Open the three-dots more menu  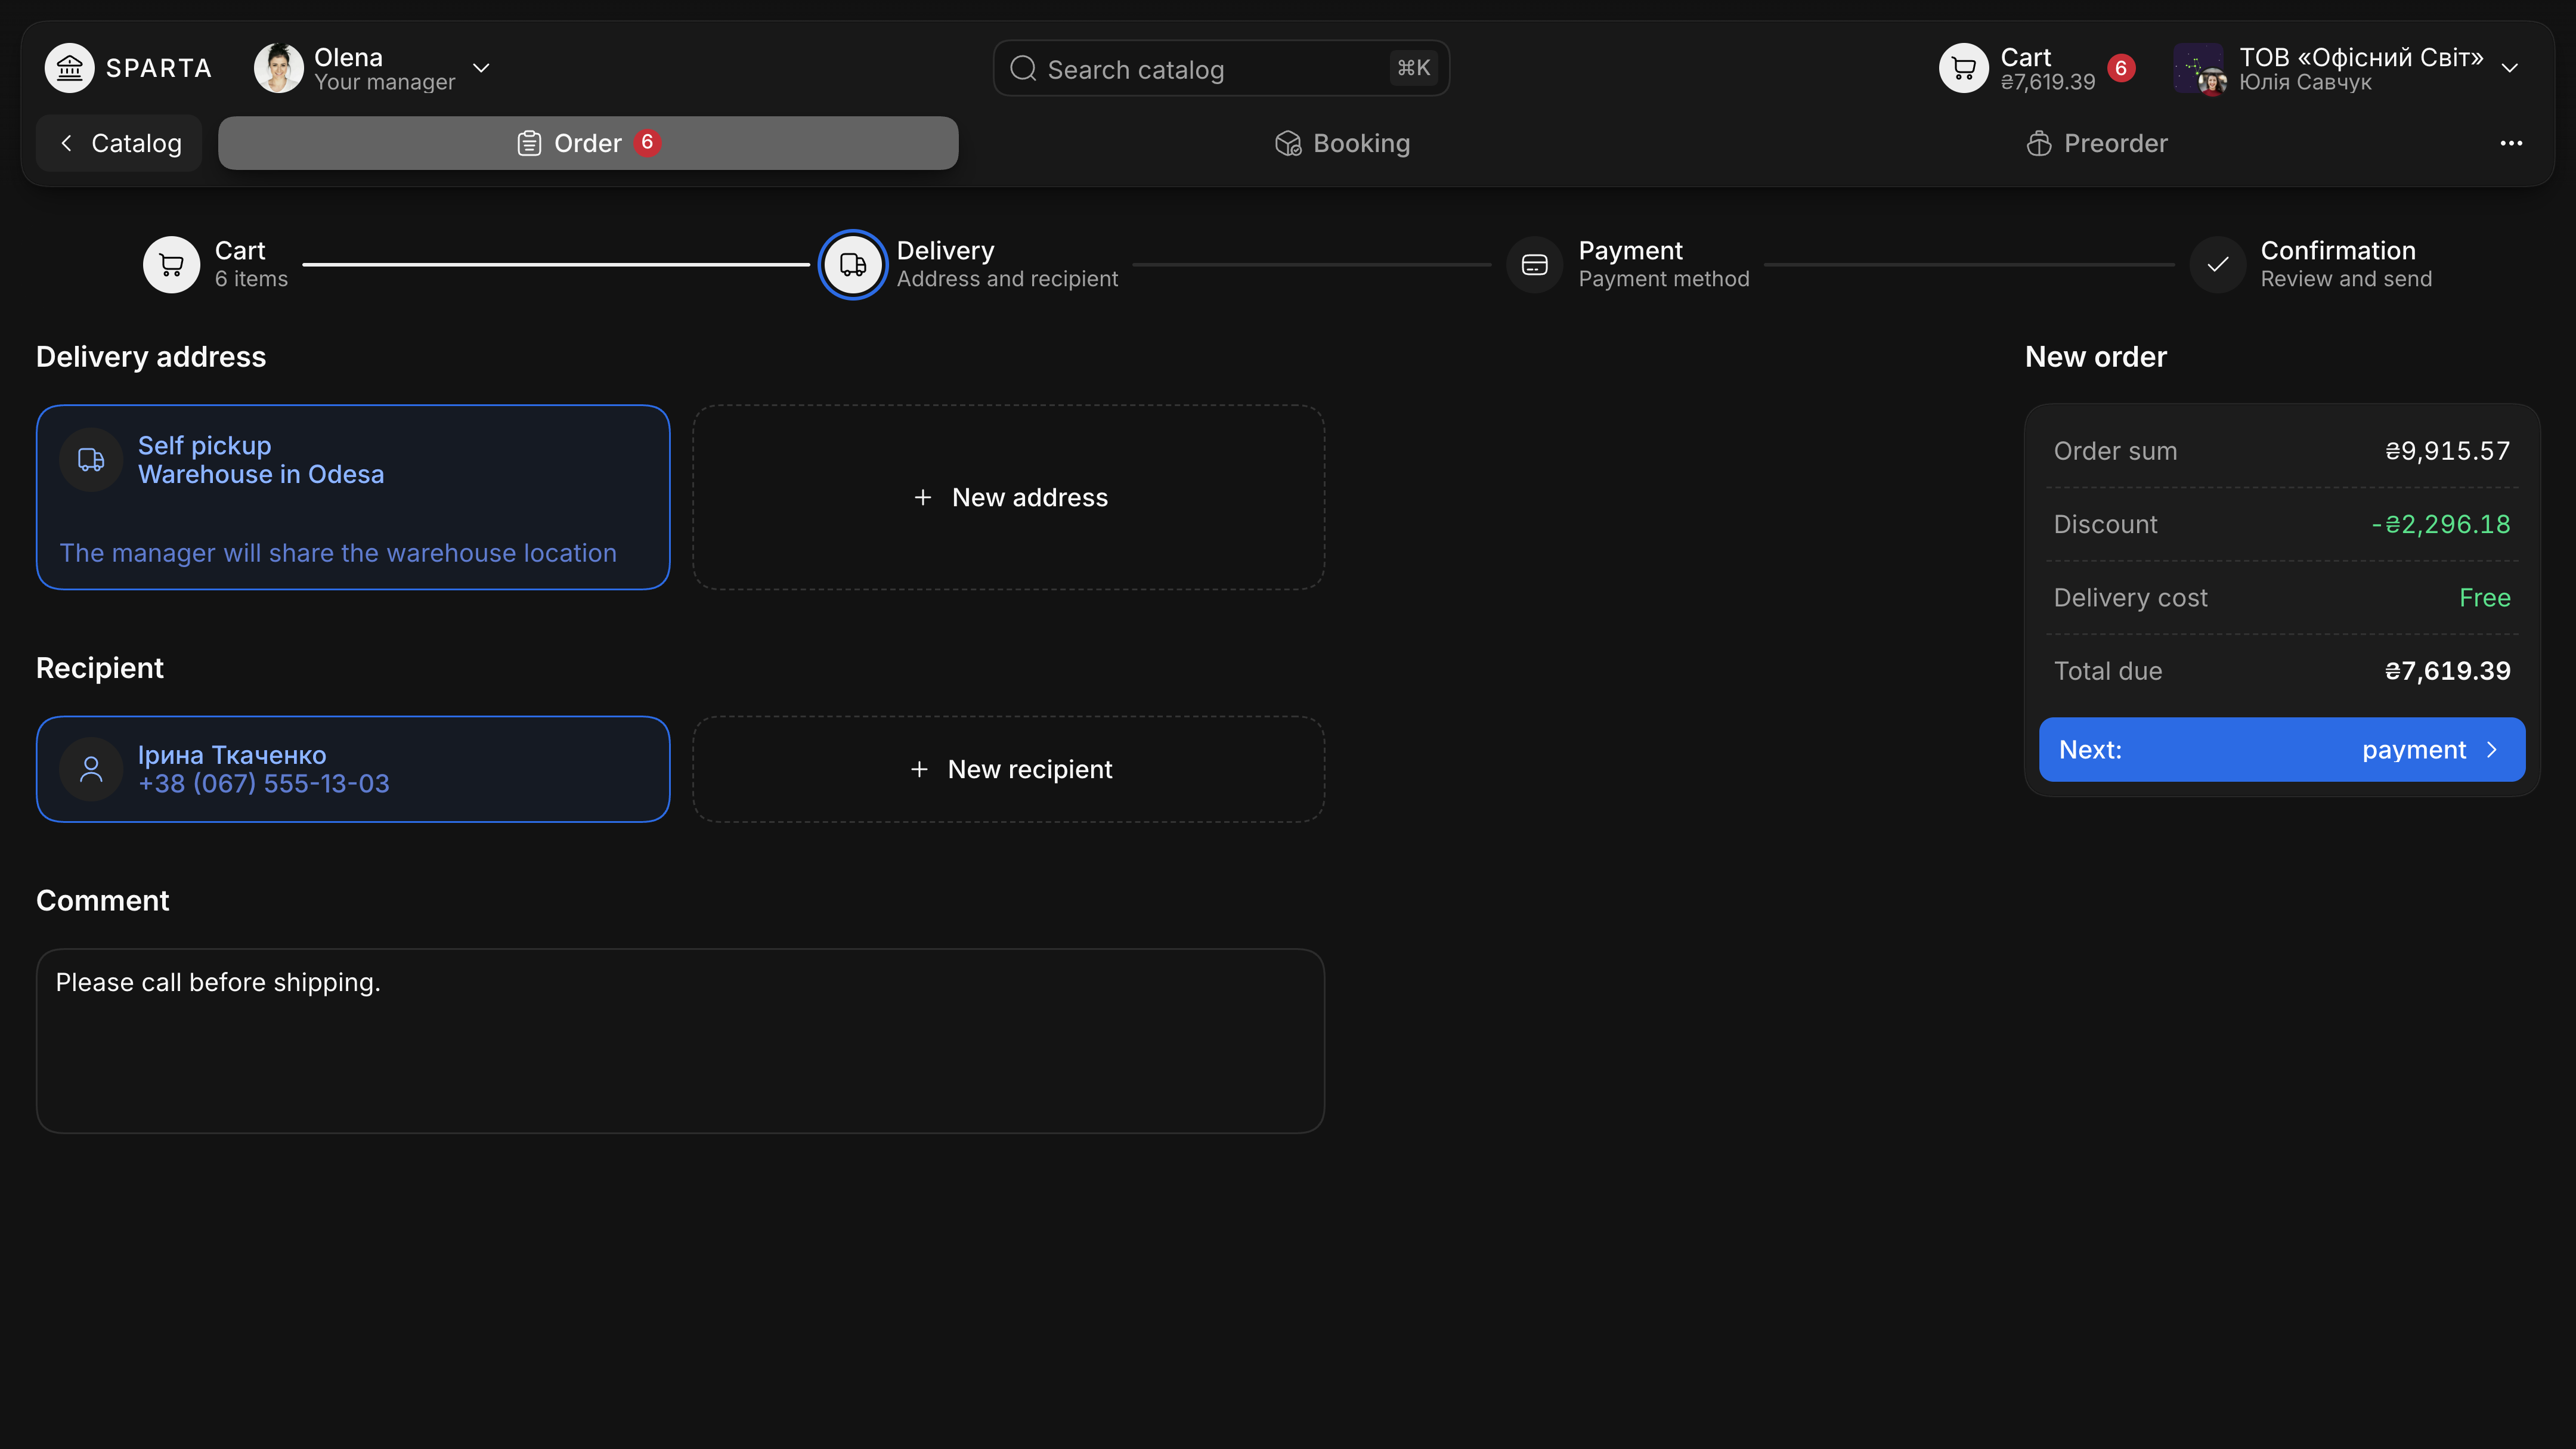2511,143
